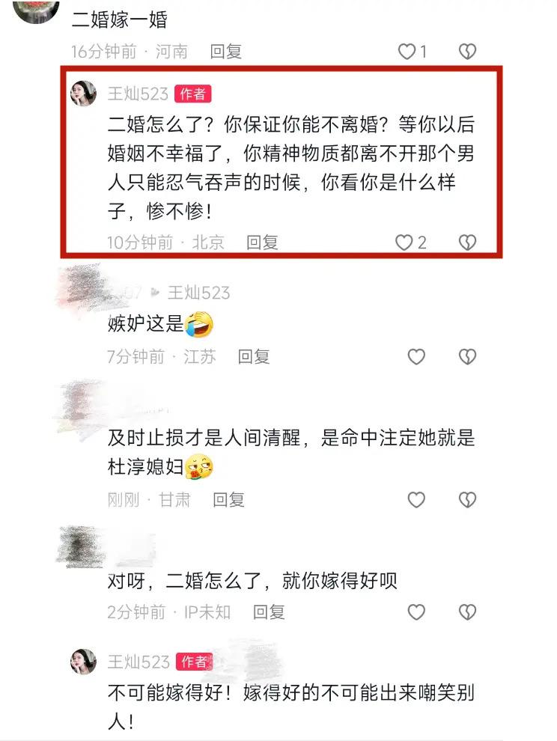557x741 pixels.
Task: Dislike the comment with IP未知 location
Action: click(467, 612)
